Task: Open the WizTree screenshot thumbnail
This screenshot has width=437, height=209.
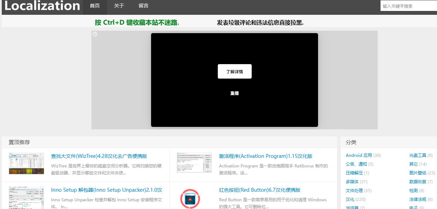Action: [26, 164]
